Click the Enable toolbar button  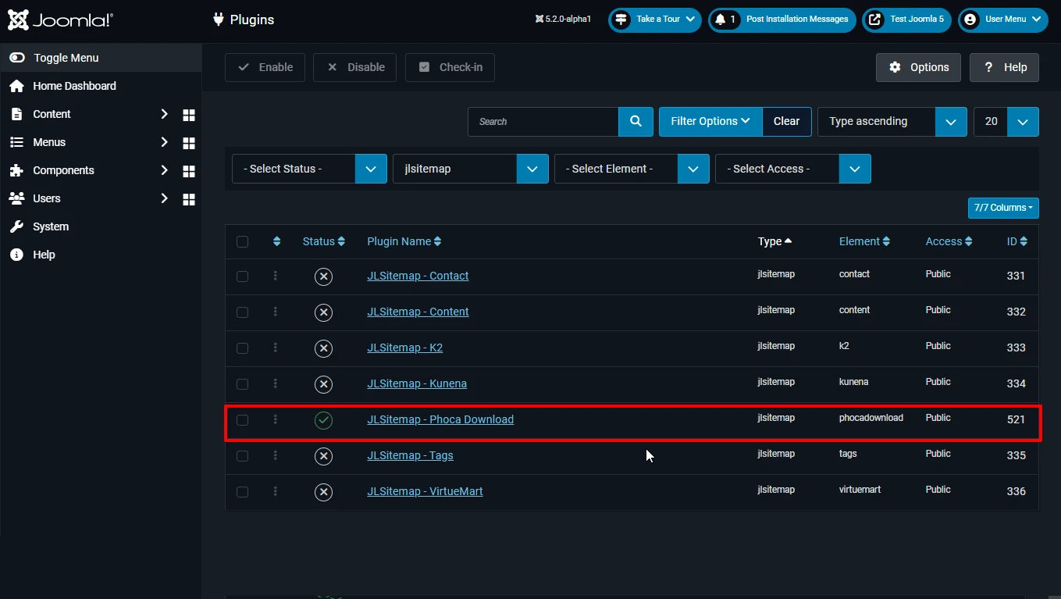(265, 67)
